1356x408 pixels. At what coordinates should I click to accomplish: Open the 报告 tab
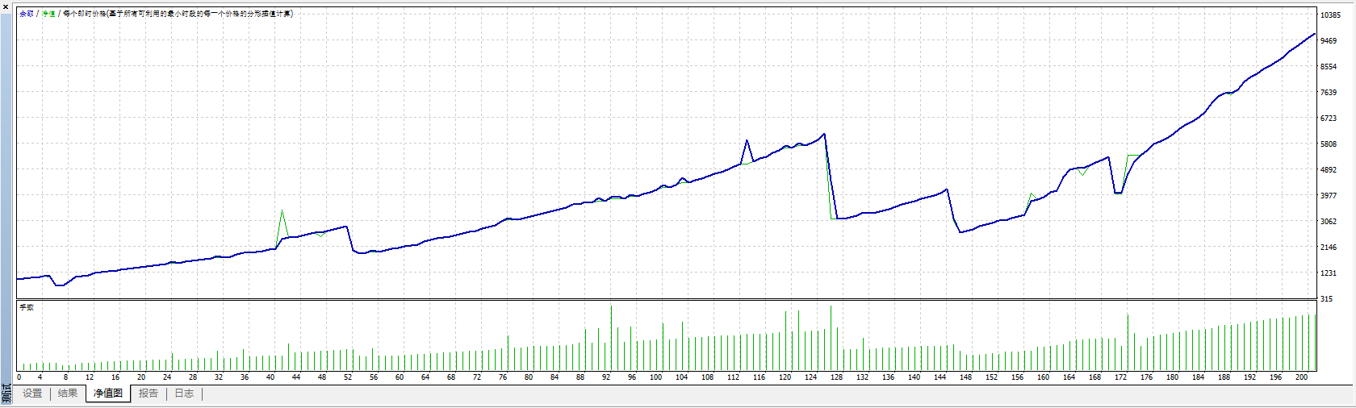pos(149,393)
